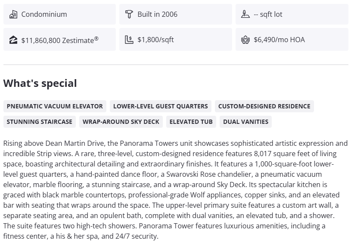Select the Wrap-Around Sky Deck tag
354x243 pixels.
click(121, 122)
